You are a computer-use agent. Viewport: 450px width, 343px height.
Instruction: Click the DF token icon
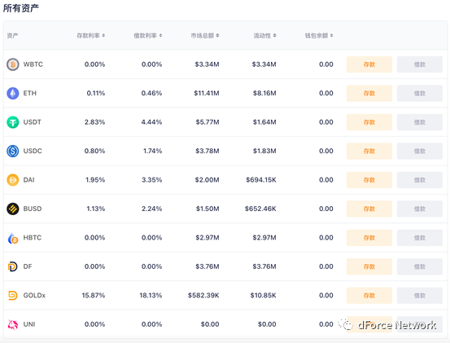pyautogui.click(x=13, y=266)
